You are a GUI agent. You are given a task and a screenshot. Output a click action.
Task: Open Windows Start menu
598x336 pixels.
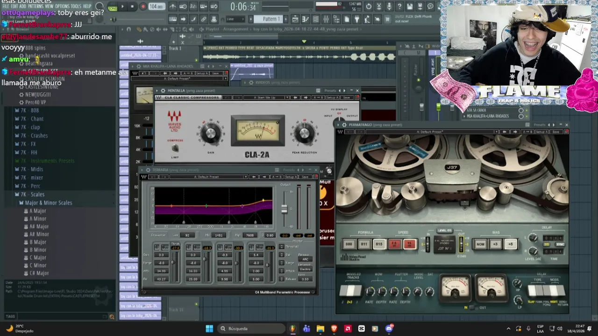coord(209,329)
